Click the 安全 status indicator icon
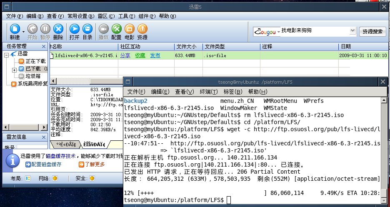 pyautogui.click(x=92, y=178)
